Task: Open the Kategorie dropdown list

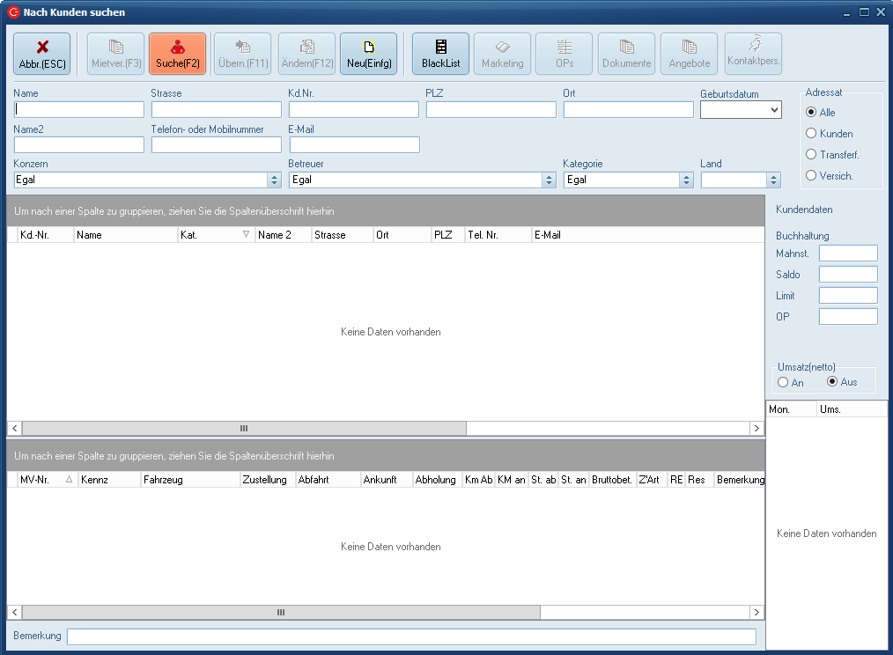Action: [x=686, y=180]
